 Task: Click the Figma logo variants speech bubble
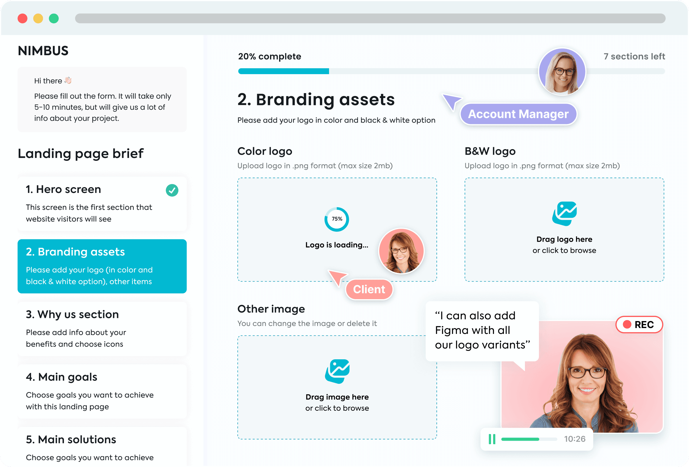[x=482, y=331]
